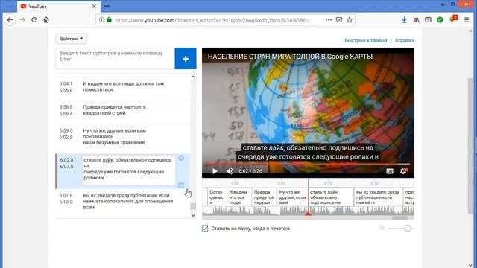
Task: Edit active subtitle text 'ставьте лайк'
Action: coord(129,170)
